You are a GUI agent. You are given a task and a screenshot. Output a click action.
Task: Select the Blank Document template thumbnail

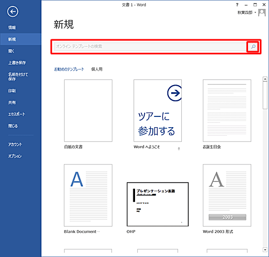point(88,195)
